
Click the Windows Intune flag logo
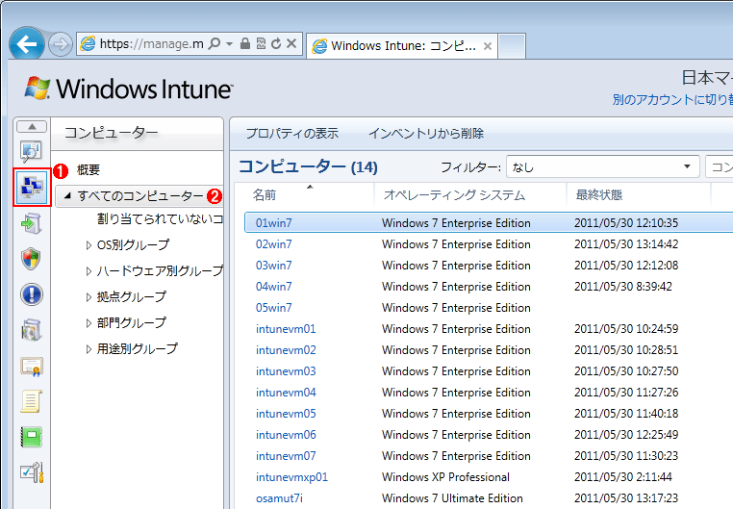point(38,88)
